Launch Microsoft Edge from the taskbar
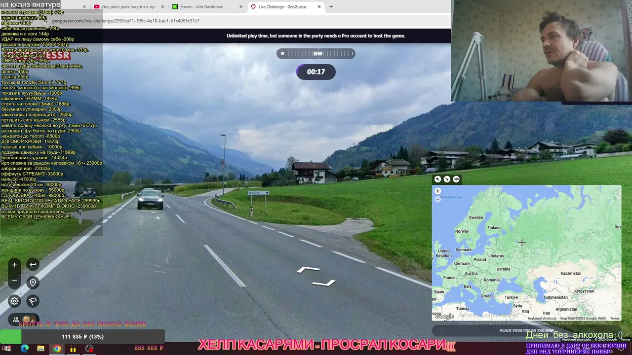This screenshot has width=632, height=355. (24, 349)
